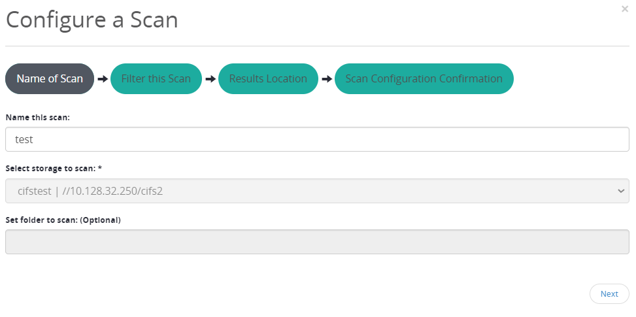Focus the Name this scan field
Screen dimensions: 636x317
(317, 139)
